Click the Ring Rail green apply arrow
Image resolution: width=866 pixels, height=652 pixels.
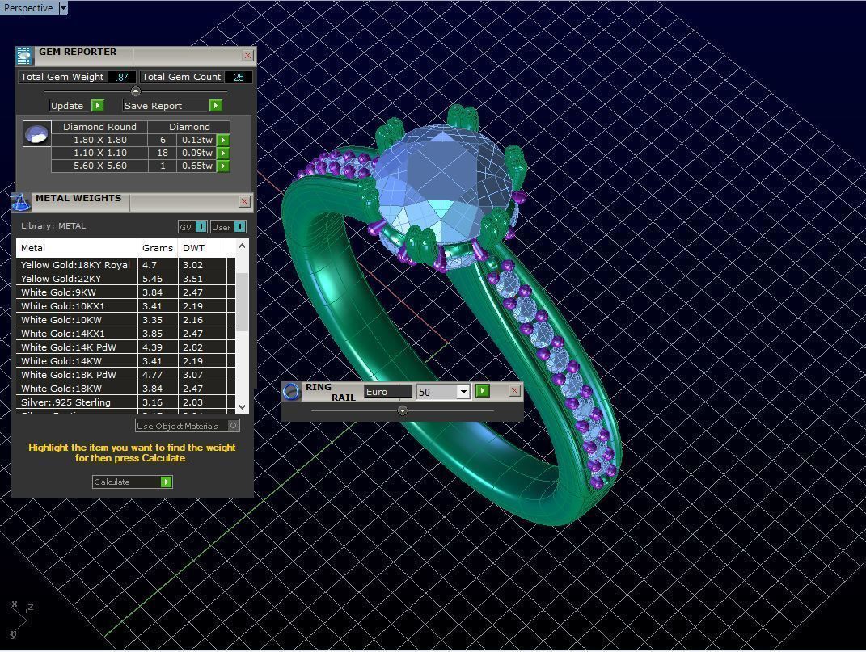coord(482,391)
